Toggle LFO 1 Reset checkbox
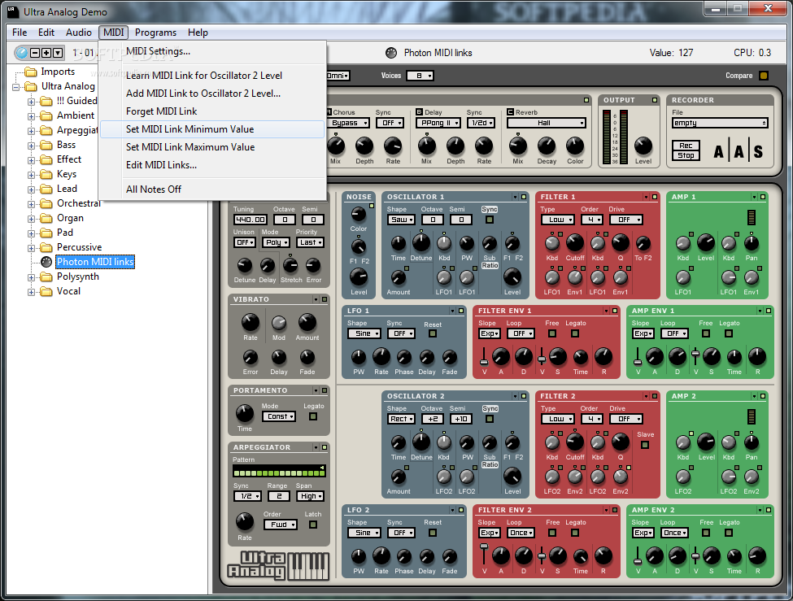 pos(433,333)
